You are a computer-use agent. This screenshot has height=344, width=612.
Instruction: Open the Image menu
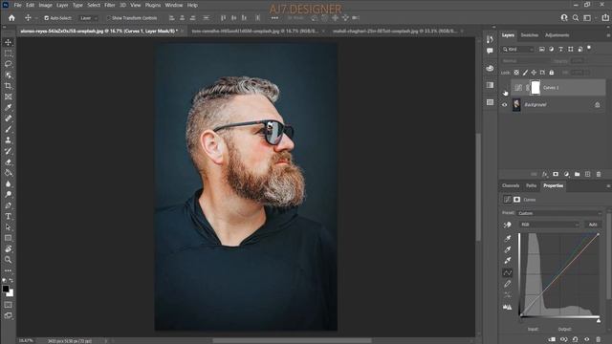pos(45,5)
